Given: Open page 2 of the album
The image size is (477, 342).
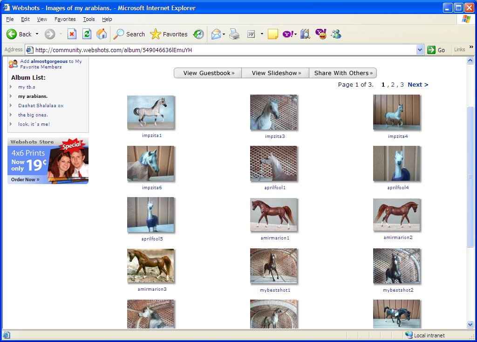Looking at the screenshot, I should pos(393,85).
